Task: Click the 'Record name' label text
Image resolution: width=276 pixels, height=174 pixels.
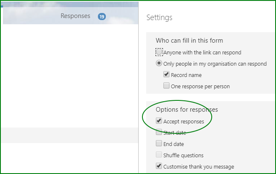Action: 186,75
